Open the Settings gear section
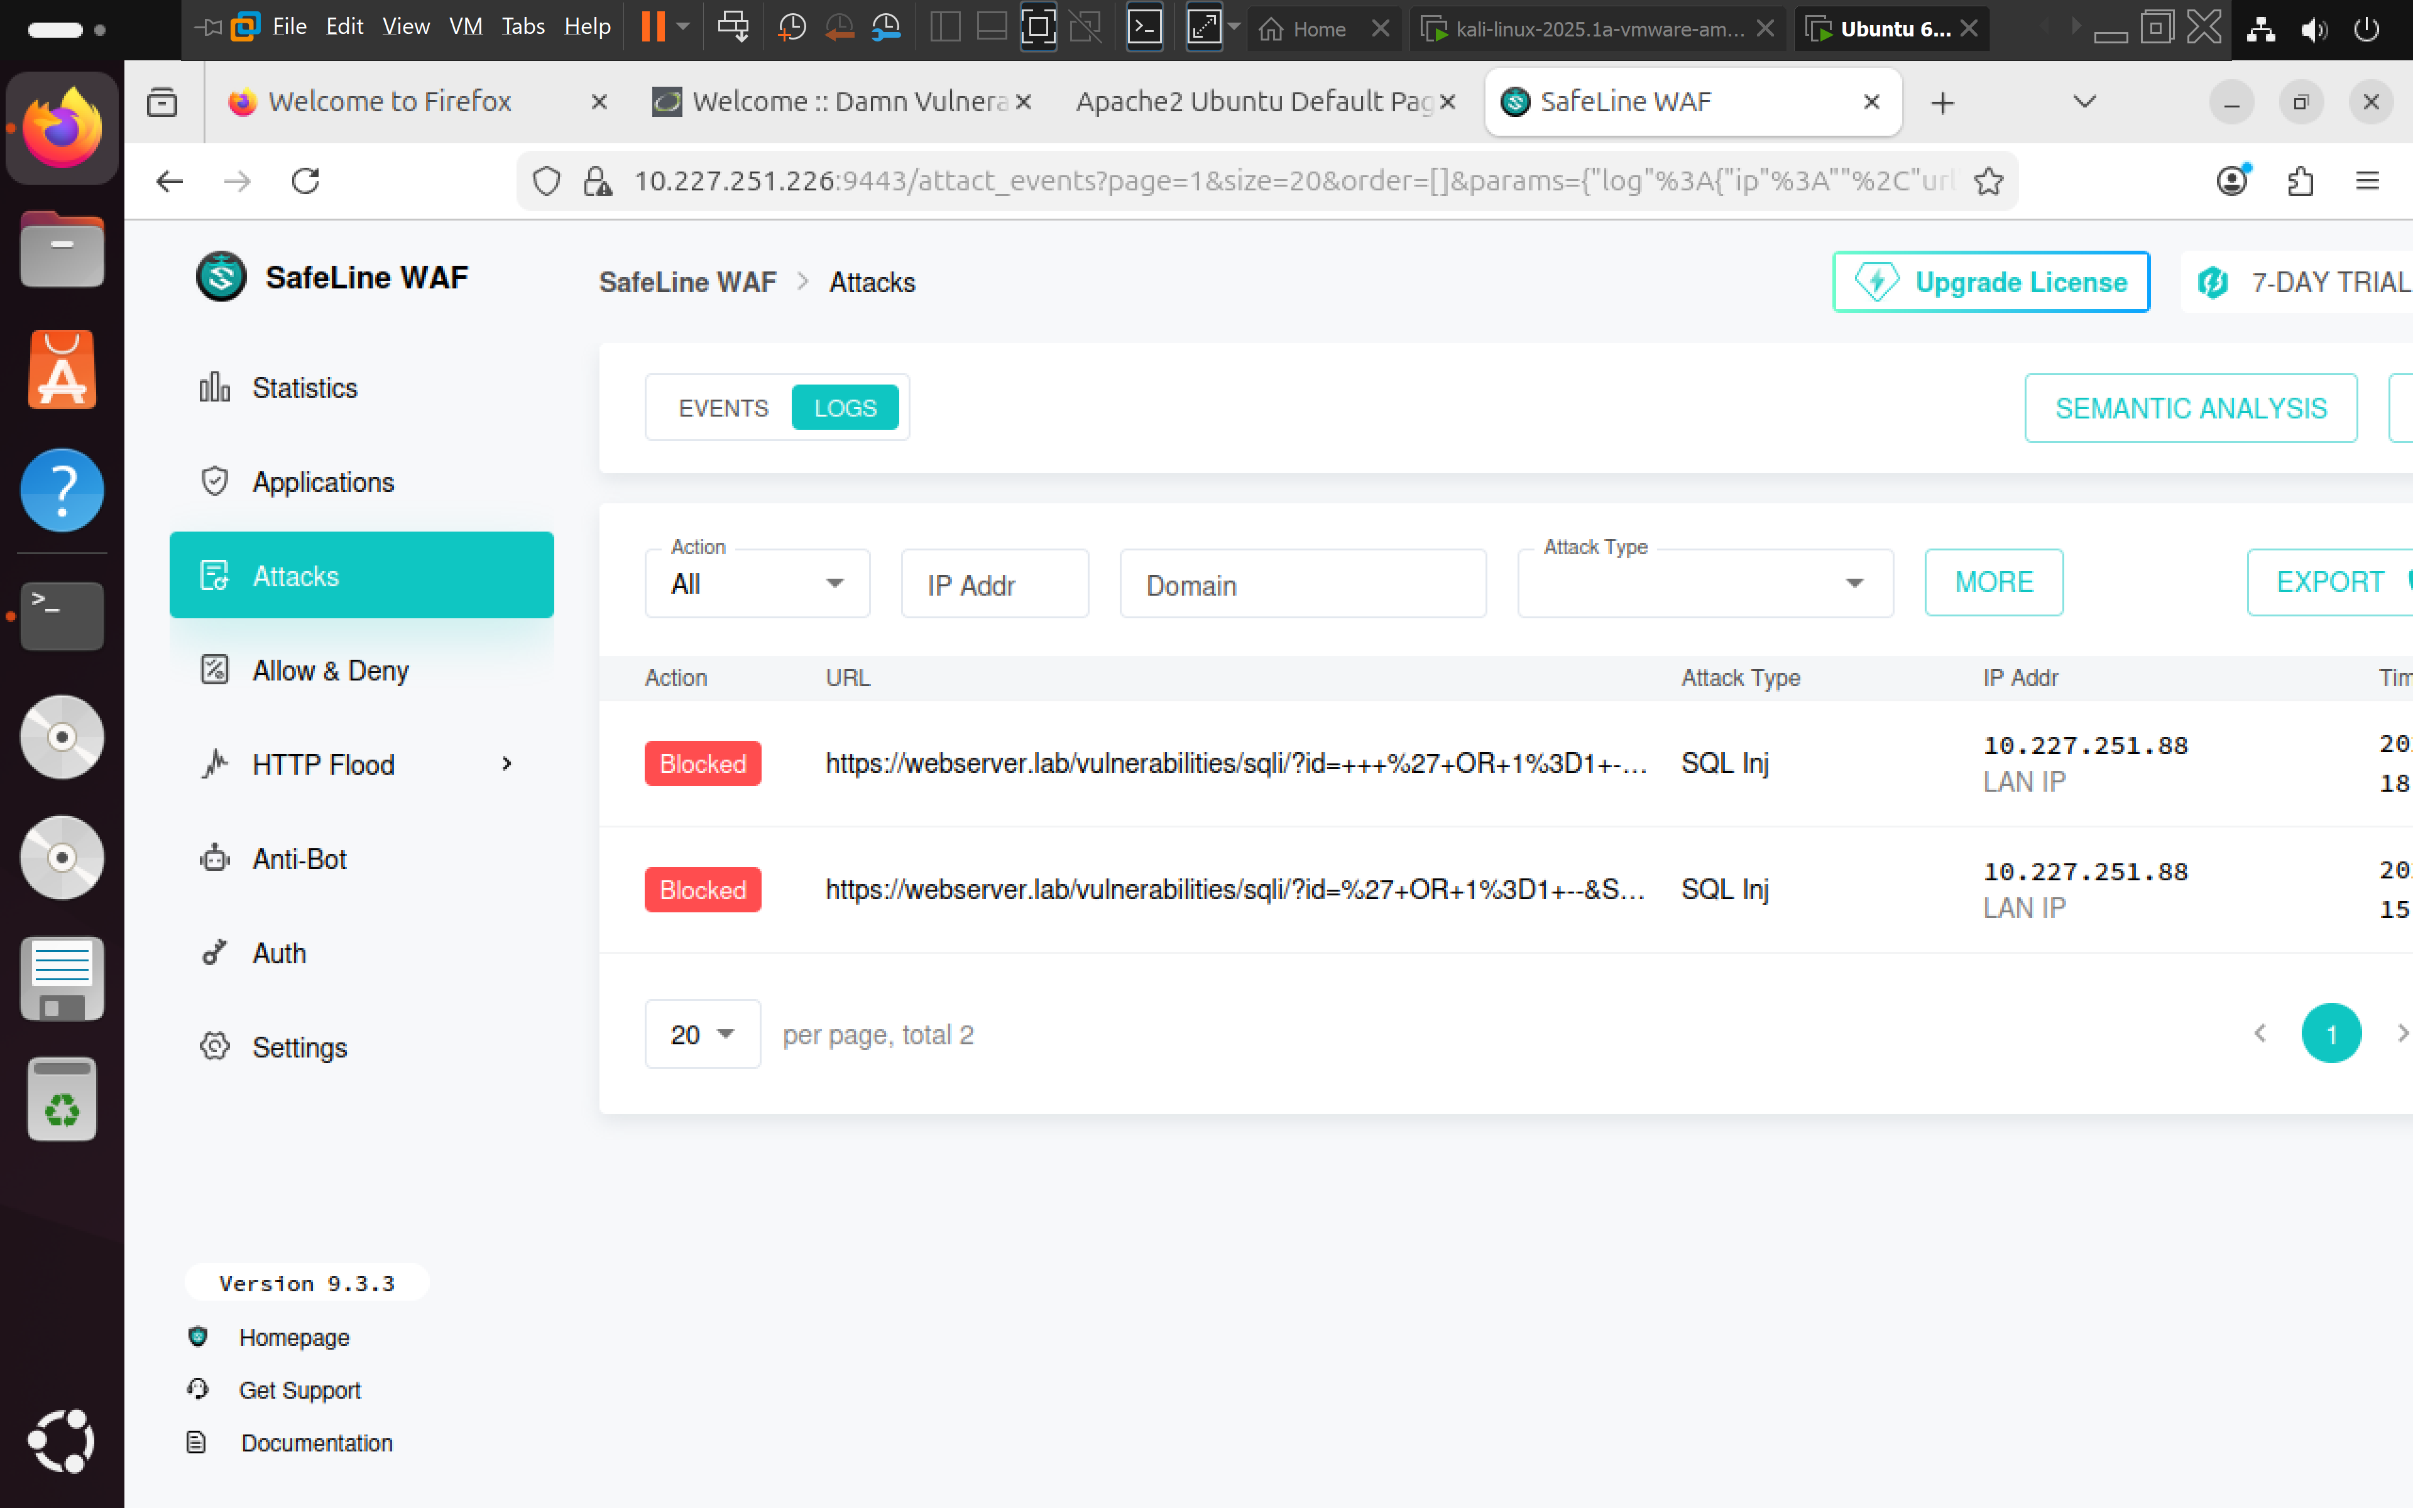This screenshot has height=1508, width=2413. [298, 1047]
